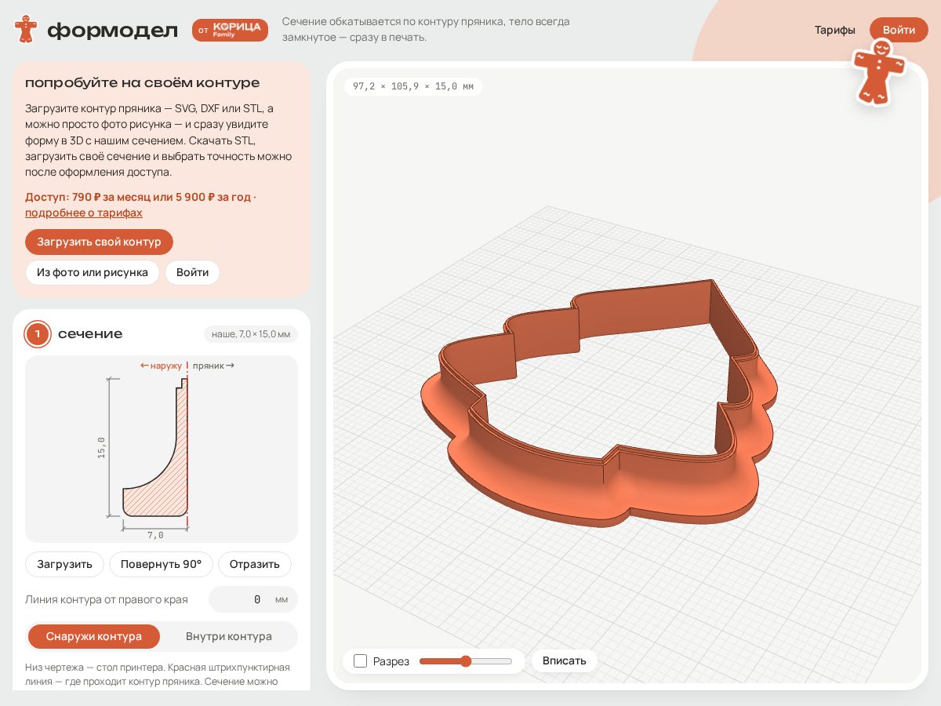941x706 pixels.
Task: Click the section profile drawing thumbnail
Action: pyautogui.click(x=162, y=449)
